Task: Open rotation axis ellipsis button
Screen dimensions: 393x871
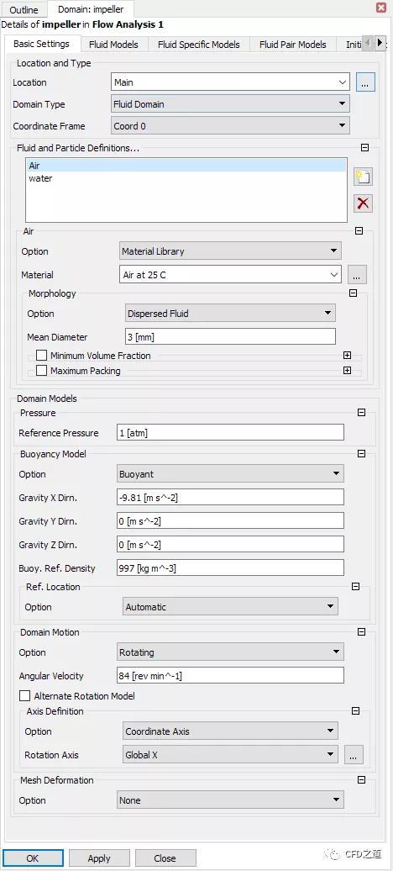Action: 354,754
